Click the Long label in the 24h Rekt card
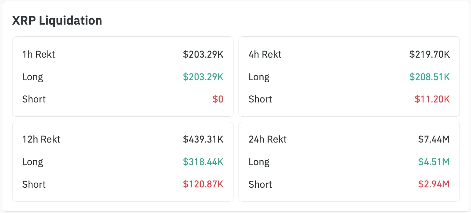Image resolution: width=471 pixels, height=213 pixels. click(259, 162)
